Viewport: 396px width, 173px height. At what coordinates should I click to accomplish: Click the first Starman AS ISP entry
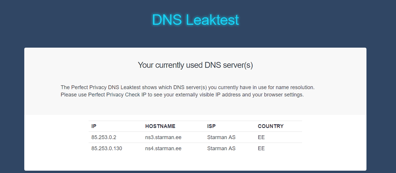click(221, 137)
